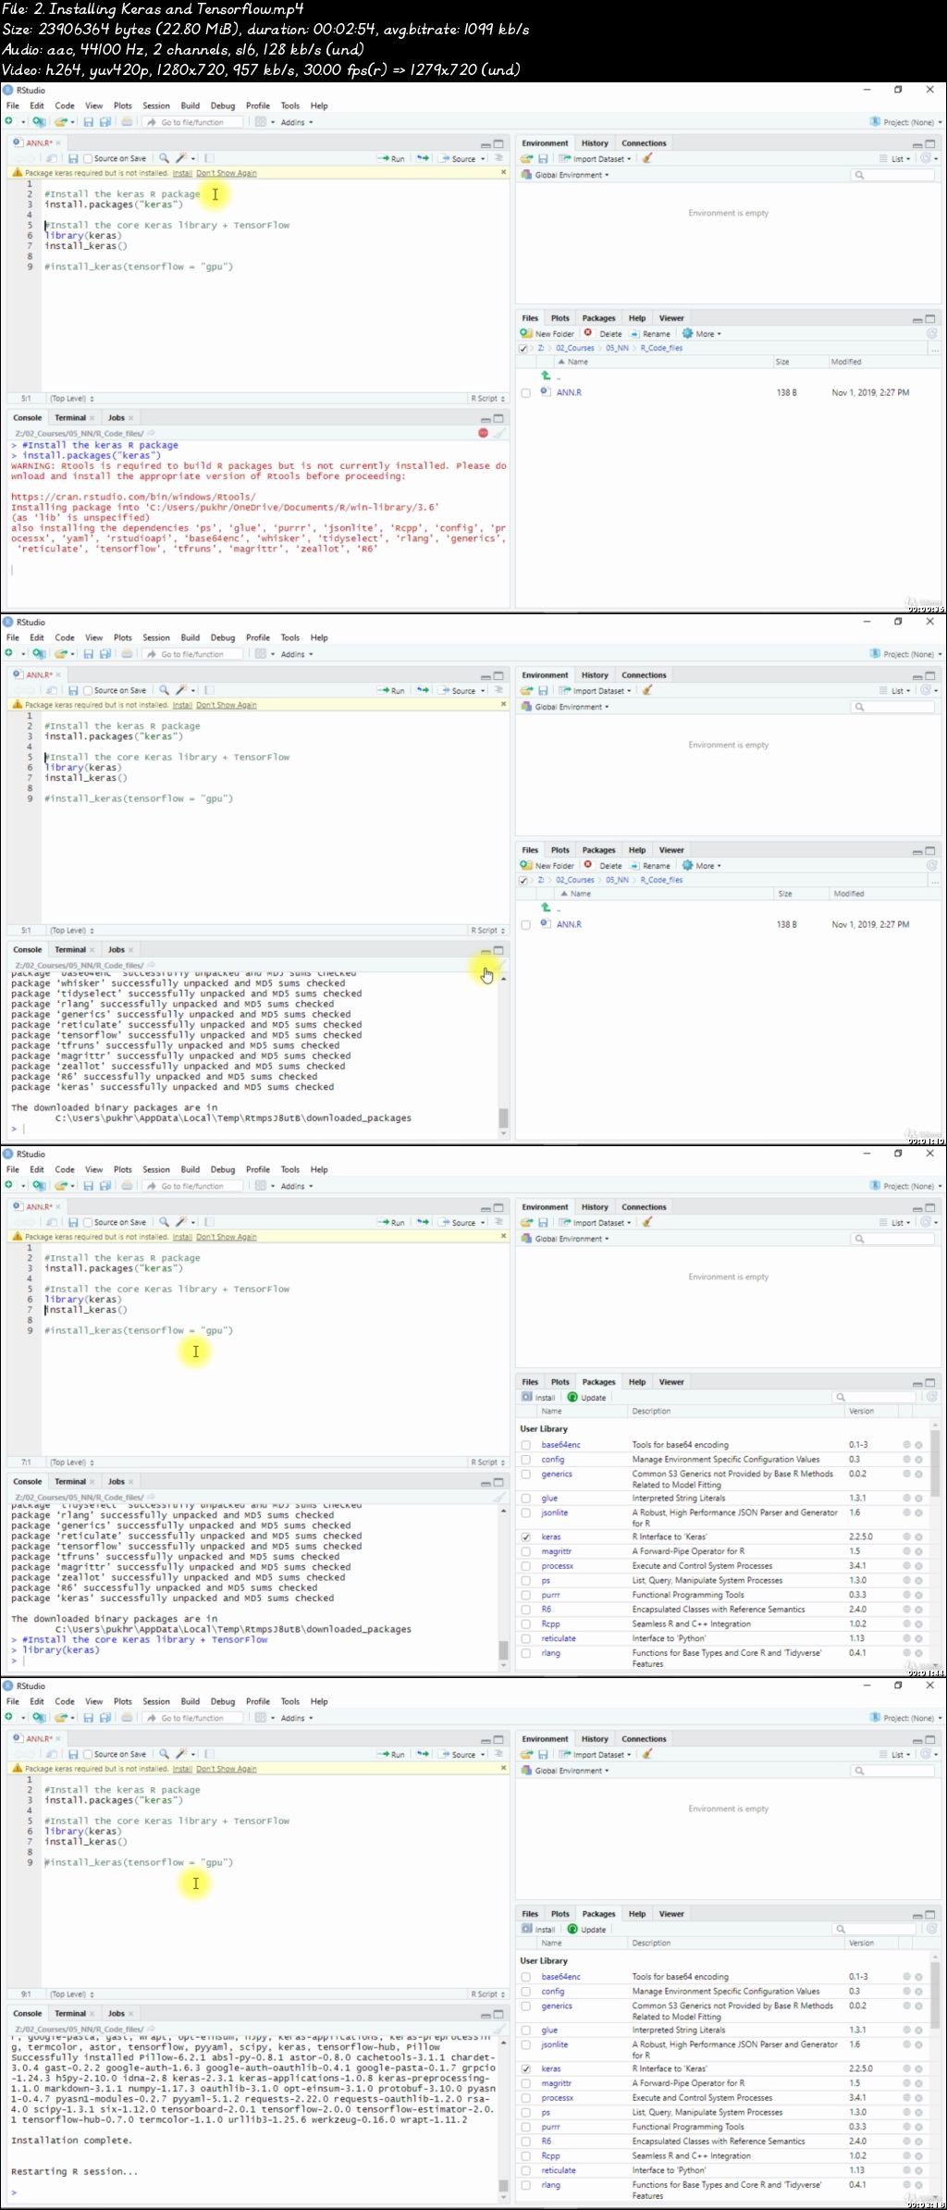Check the magrittr package checkbox in the fourth frame

point(525,2083)
